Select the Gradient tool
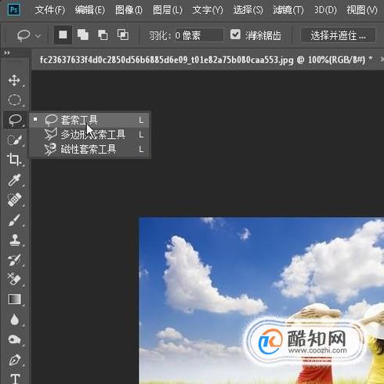384x384 pixels. [x=14, y=299]
